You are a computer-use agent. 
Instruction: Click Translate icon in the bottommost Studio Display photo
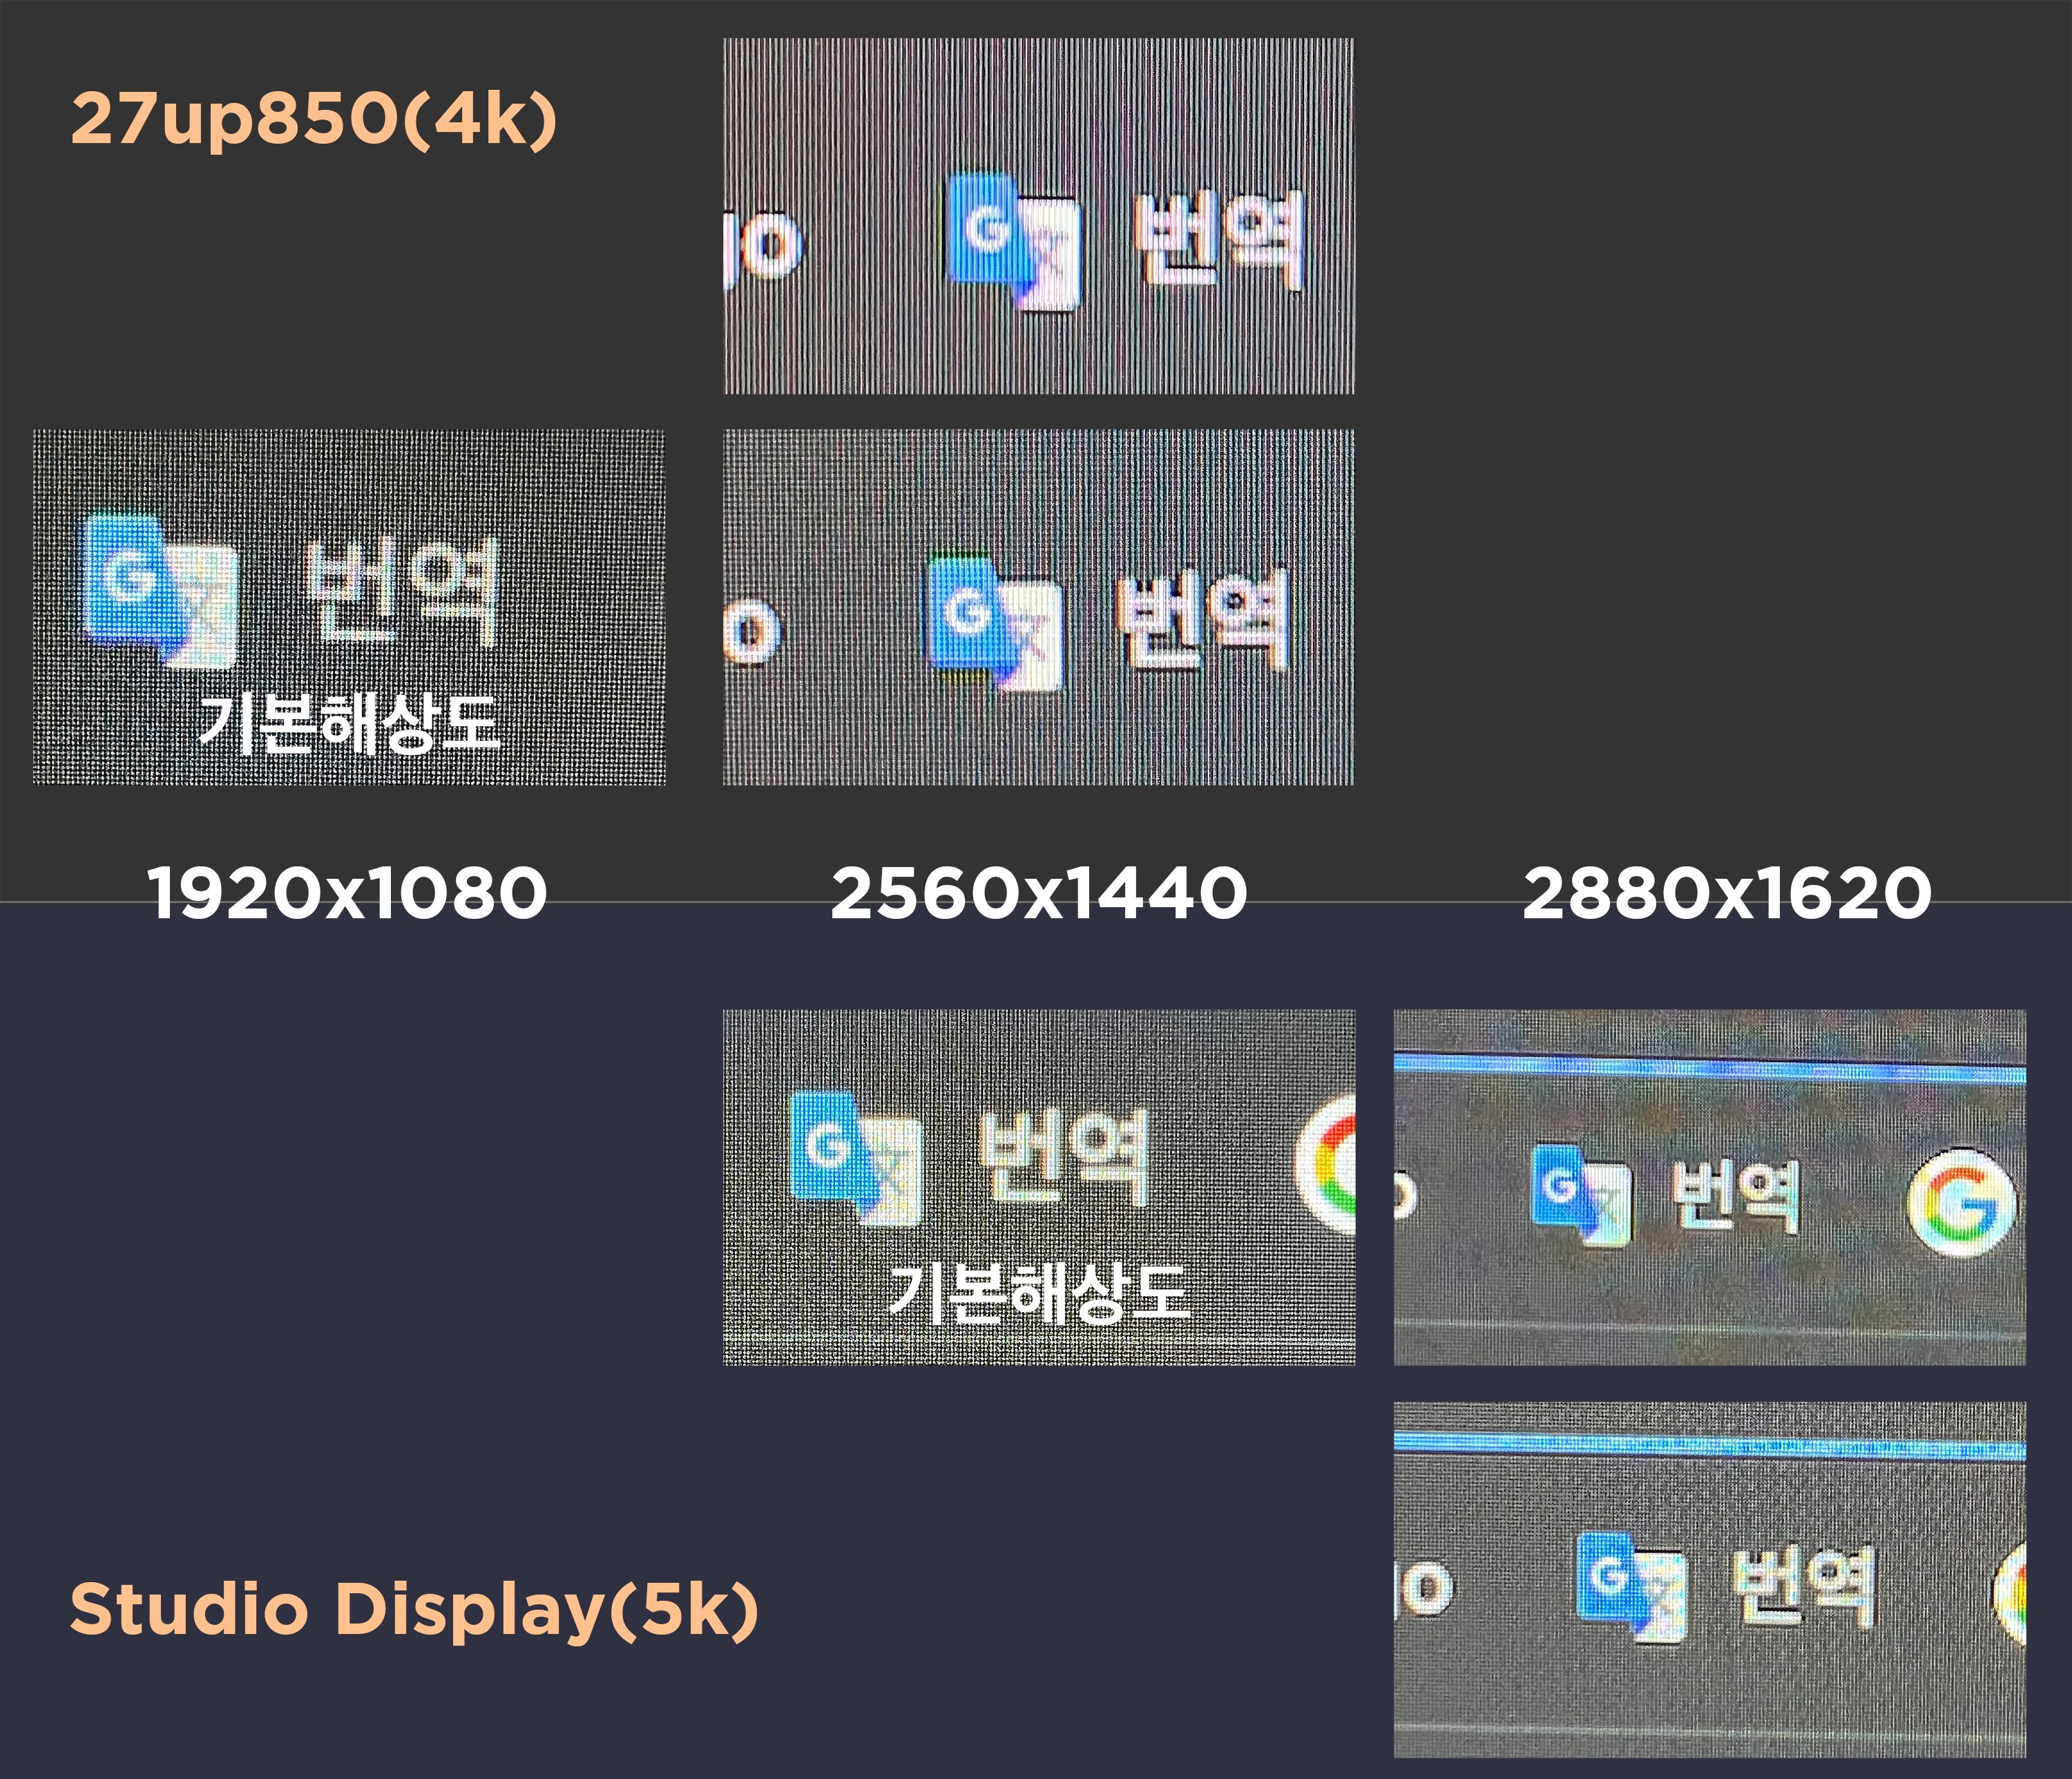[1632, 1586]
